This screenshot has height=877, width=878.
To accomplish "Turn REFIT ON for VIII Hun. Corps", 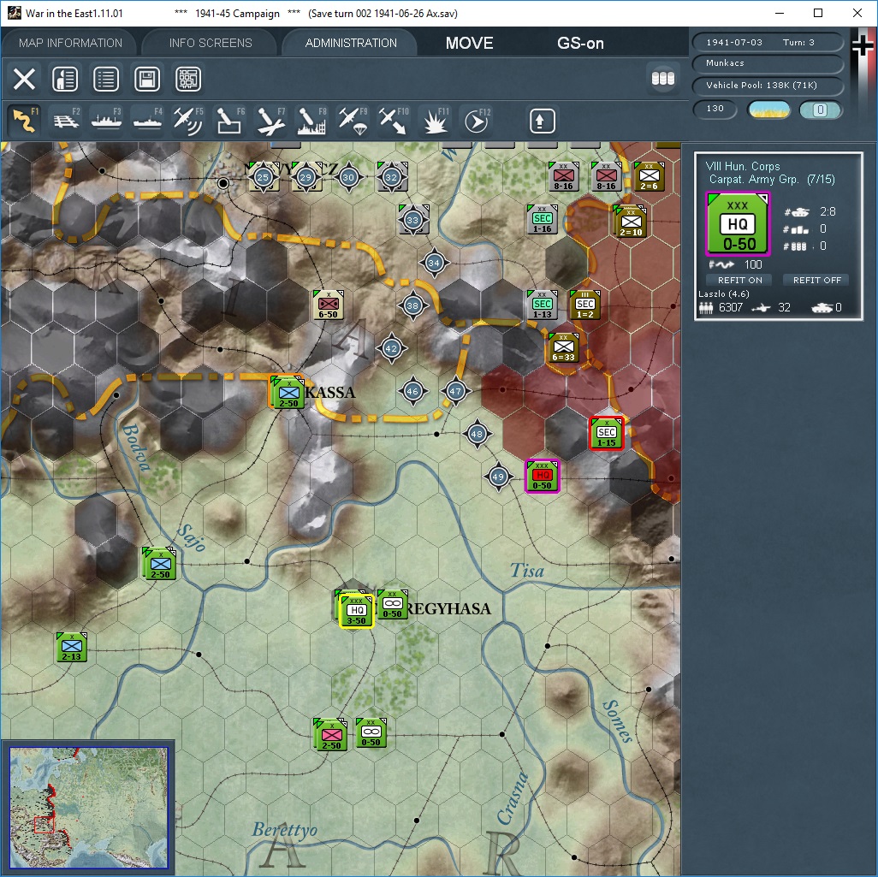I will pyautogui.click(x=739, y=280).
